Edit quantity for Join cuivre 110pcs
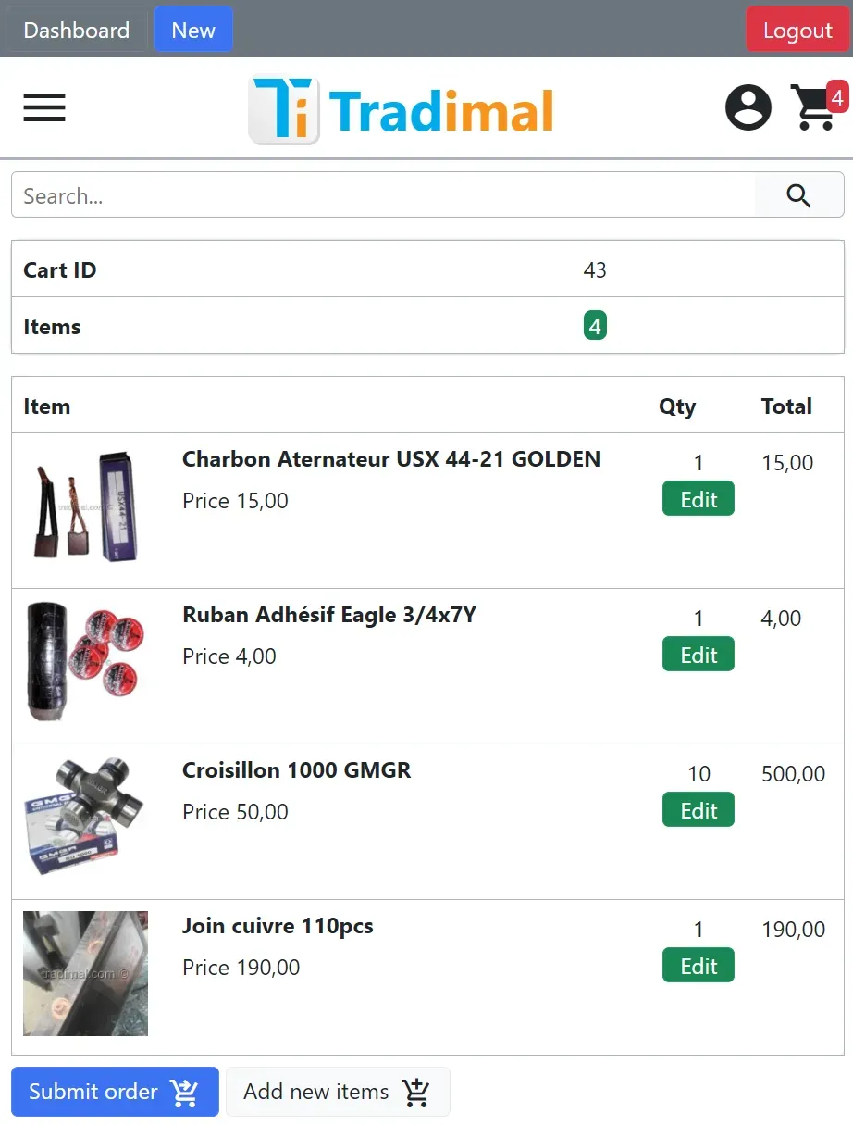This screenshot has height=1125, width=853. [698, 966]
